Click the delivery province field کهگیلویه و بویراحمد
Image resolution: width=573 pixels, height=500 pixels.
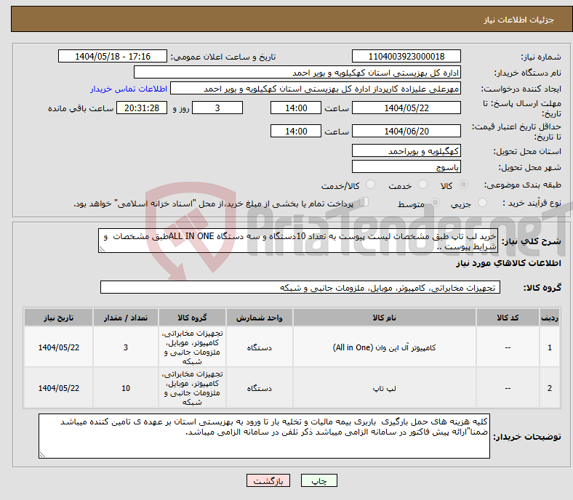coord(406,151)
